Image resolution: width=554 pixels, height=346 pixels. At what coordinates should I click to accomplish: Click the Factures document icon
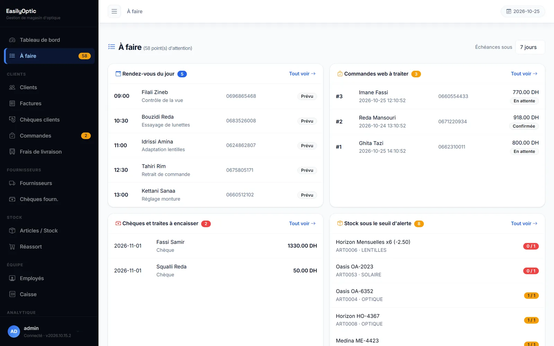[x=12, y=103]
